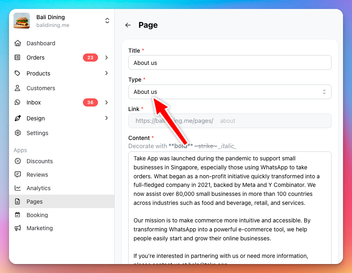Go back using the left arrow
Image resolution: width=352 pixels, height=273 pixels.
[x=128, y=25]
